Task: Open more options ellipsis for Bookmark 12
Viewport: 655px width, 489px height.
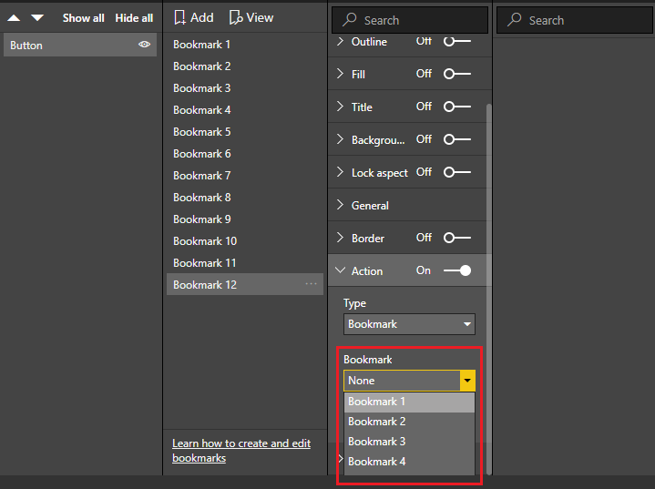Action: (x=312, y=284)
